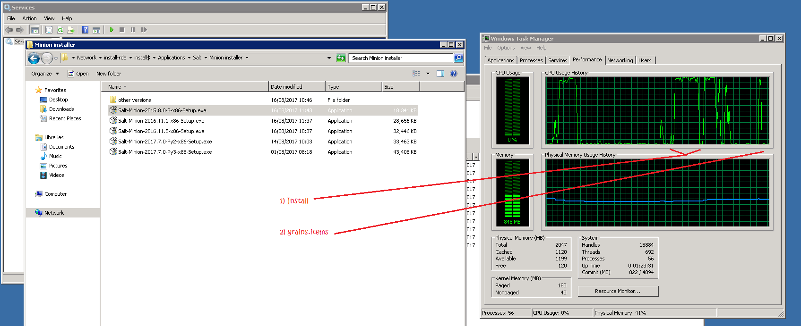
Task: Expand the dropdown arrow after Network breadcrumb
Action: point(100,58)
